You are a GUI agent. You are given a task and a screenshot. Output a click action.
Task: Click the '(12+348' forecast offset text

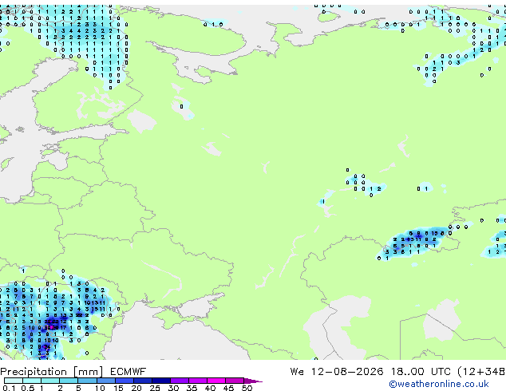point(481,372)
